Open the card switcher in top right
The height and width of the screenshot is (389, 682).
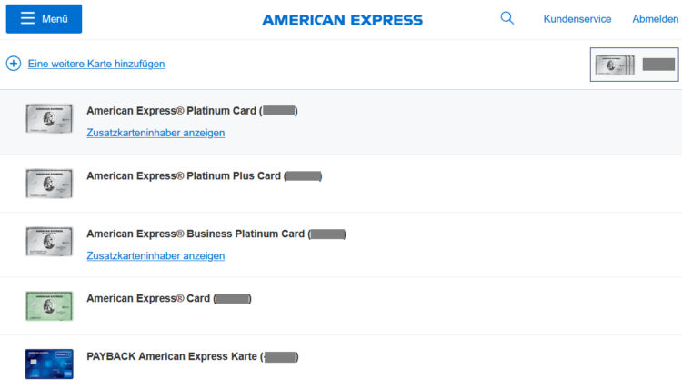(x=634, y=65)
